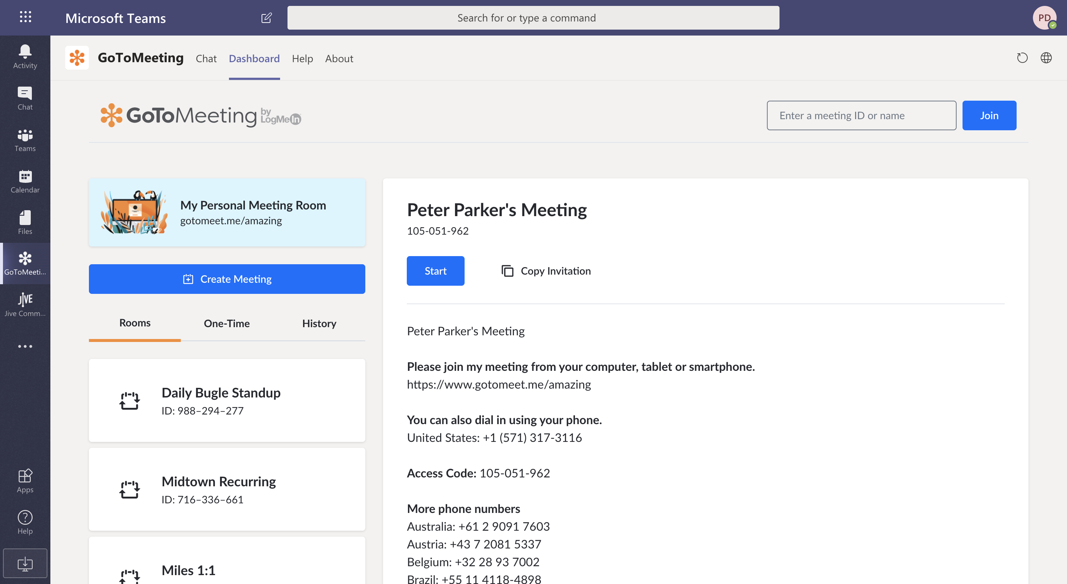The image size is (1067, 584).
Task: Open the Jive Communications app icon
Action: coord(25,305)
